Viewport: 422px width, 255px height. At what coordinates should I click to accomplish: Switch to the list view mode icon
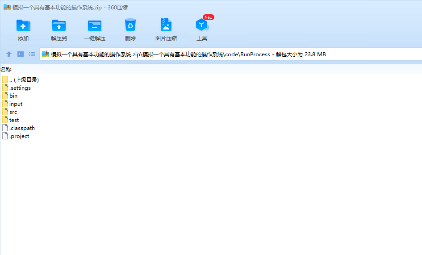[32, 54]
